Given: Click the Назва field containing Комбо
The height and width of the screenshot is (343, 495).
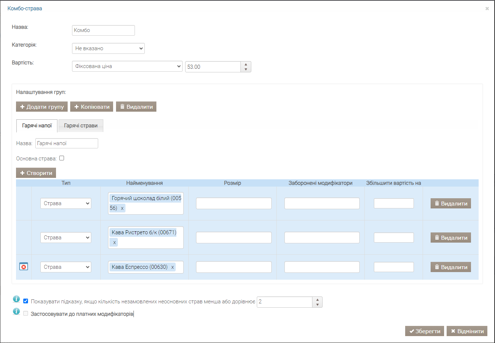Looking at the screenshot, I should [103, 30].
